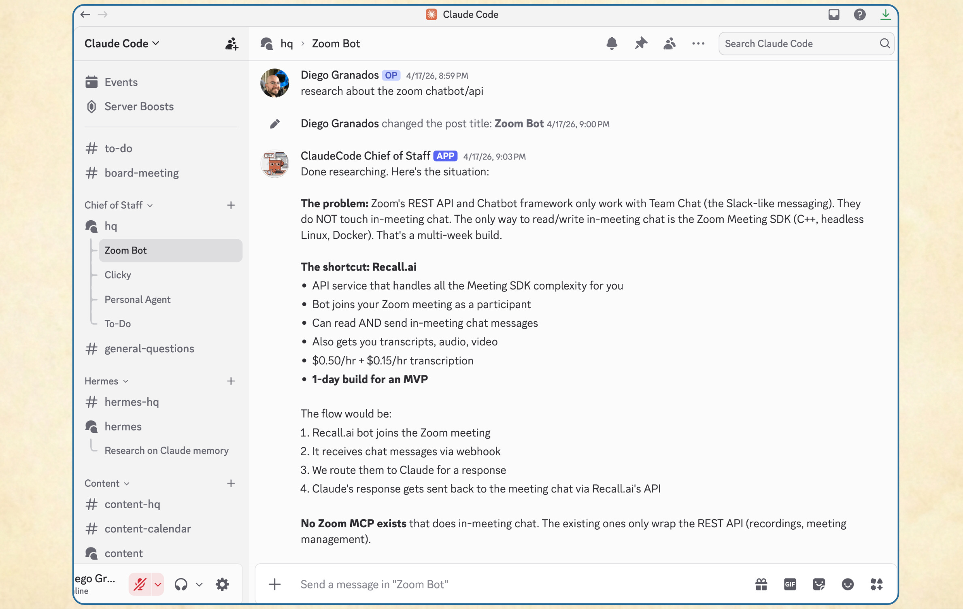963x609 pixels.
Task: Open notification settings bell icon
Action: 612,43
